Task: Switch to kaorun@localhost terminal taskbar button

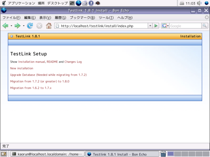Action: tap(47, 154)
